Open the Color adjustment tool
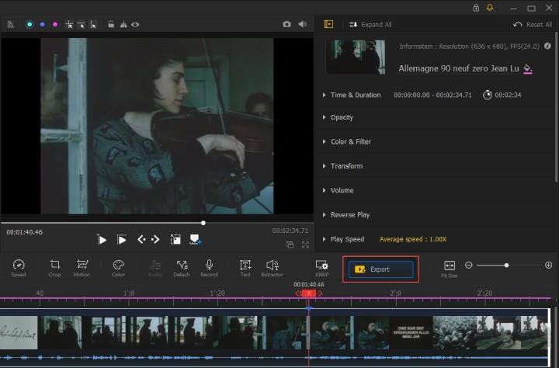 tap(118, 265)
